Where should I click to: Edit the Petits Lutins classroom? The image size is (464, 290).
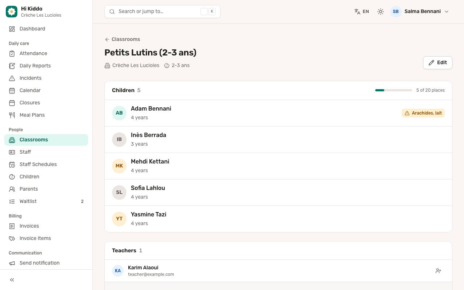tap(438, 63)
